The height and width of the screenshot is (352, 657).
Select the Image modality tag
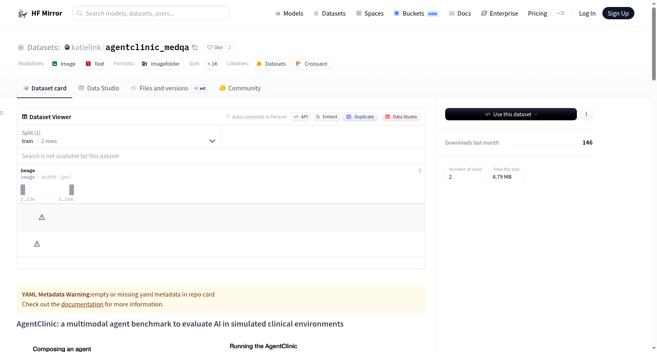(x=64, y=64)
